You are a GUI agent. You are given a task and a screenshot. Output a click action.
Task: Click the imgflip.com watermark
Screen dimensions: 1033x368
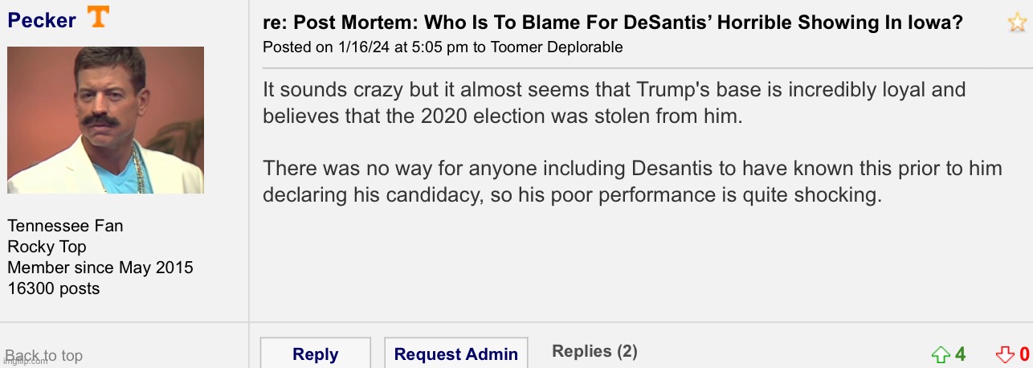24,360
